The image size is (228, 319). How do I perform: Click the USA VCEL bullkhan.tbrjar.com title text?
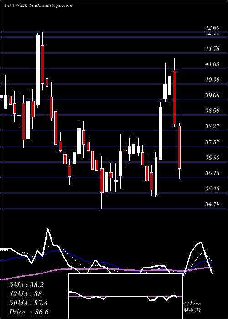[x=38, y=5]
